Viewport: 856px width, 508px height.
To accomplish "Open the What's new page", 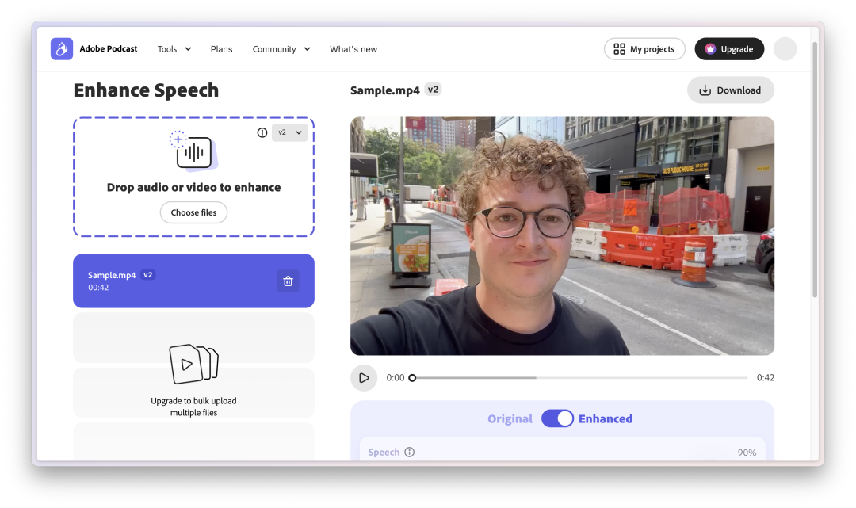I will 353,49.
